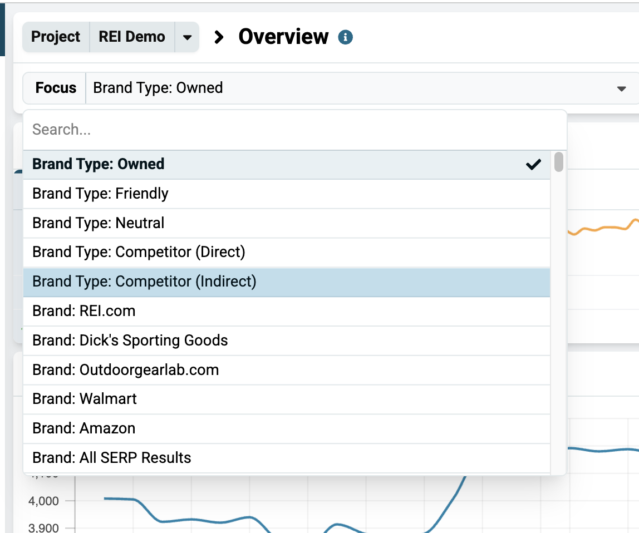Select Brand: All SERP Results

[x=287, y=458]
